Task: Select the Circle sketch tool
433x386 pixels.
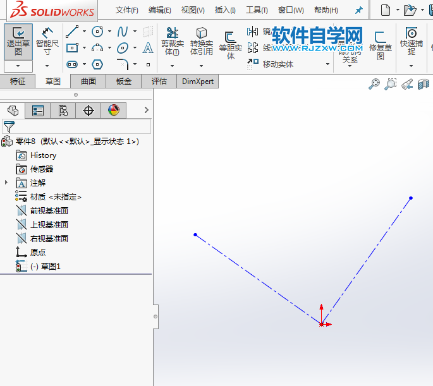Action: 97,32
